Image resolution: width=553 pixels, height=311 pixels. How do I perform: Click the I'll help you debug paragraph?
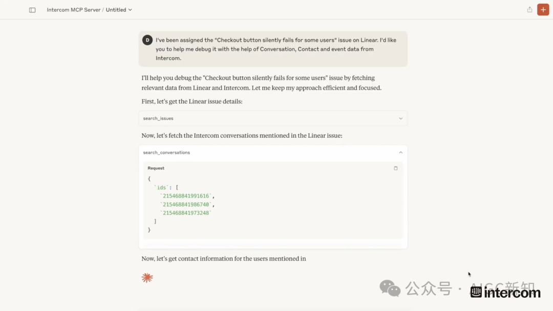click(x=261, y=83)
